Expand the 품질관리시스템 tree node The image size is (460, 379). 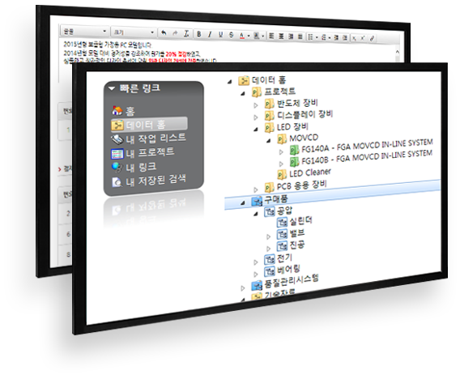pos(242,288)
